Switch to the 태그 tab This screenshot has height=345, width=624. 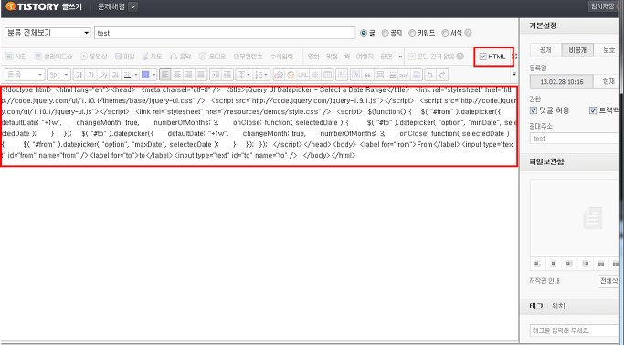[535, 306]
